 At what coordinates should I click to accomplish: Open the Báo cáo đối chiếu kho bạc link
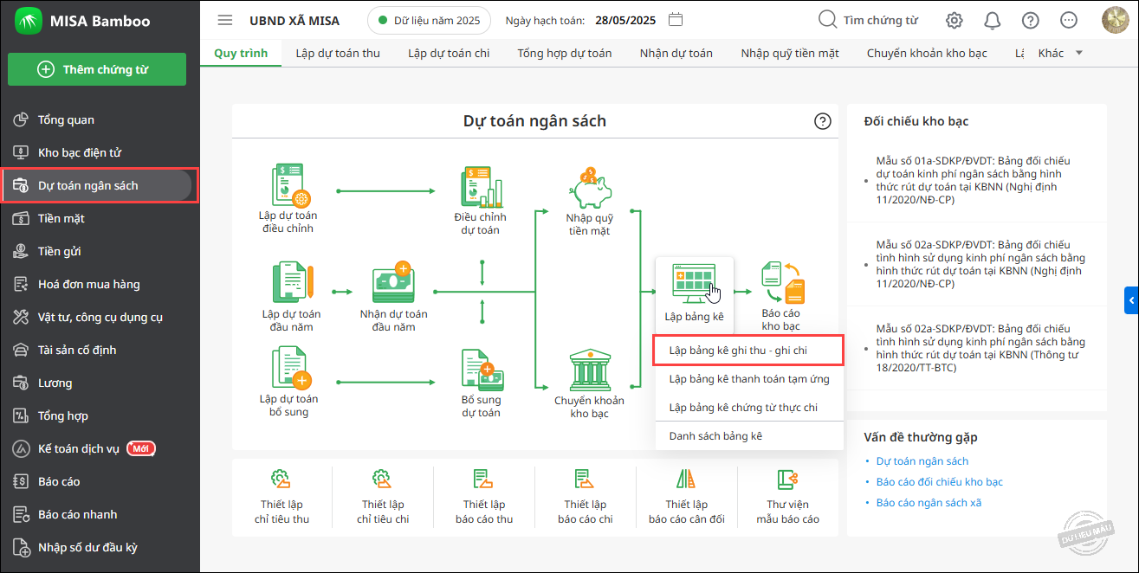click(939, 482)
